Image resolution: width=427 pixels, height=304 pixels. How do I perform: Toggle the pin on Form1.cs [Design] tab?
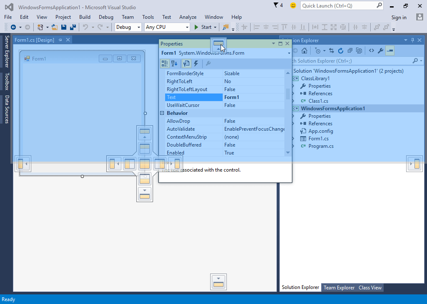tap(60, 40)
